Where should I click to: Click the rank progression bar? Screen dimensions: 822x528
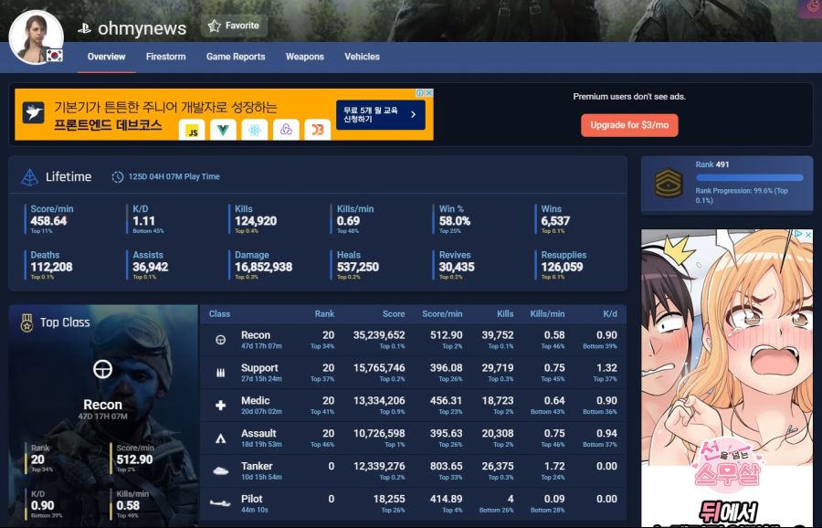(x=749, y=178)
